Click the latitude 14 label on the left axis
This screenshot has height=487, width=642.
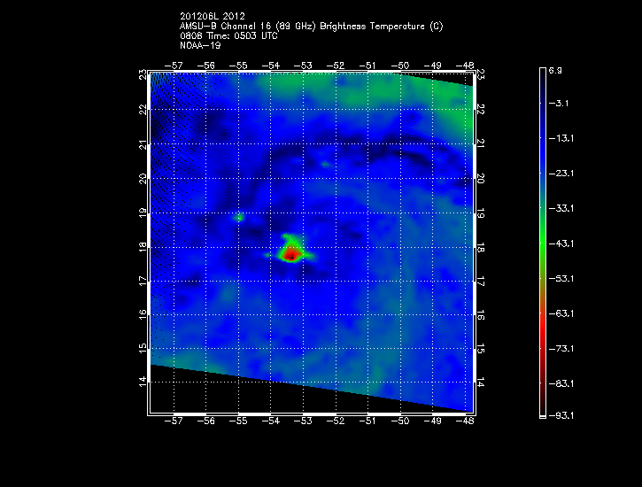[142, 381]
